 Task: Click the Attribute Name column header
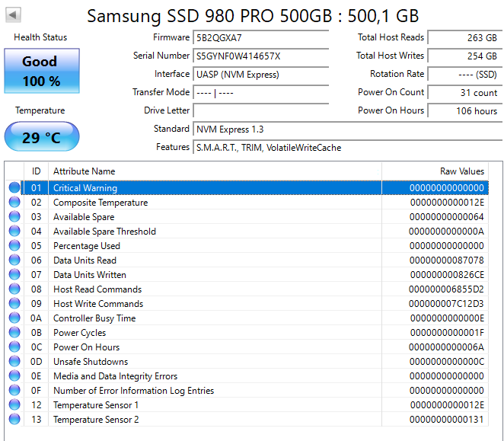point(213,171)
